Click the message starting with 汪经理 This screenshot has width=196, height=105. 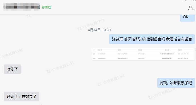pos(152,39)
